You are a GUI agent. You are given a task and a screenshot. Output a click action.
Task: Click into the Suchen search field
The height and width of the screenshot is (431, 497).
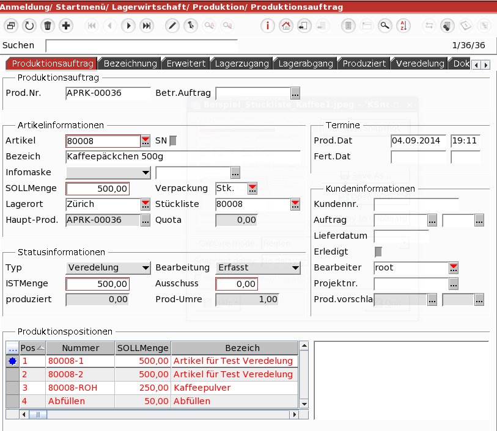(142, 46)
